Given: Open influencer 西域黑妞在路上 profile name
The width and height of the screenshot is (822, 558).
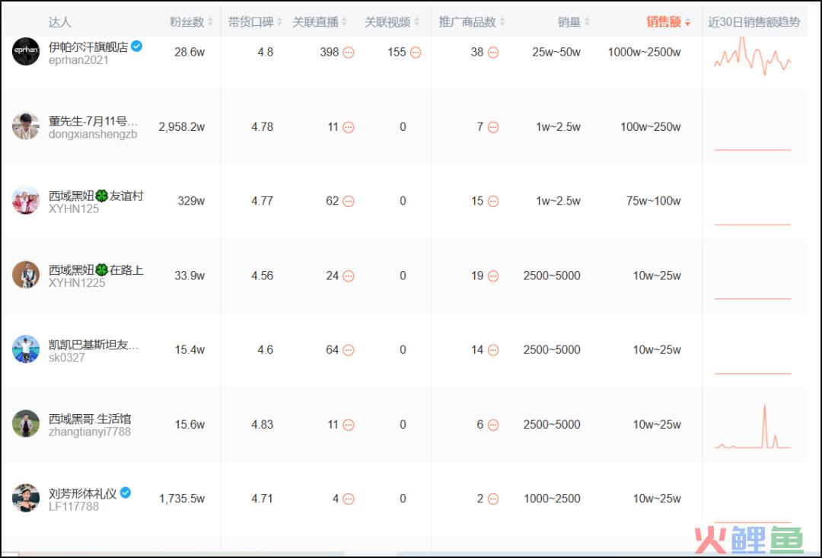Looking at the screenshot, I should (96, 270).
